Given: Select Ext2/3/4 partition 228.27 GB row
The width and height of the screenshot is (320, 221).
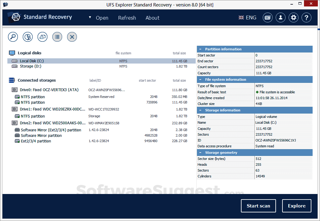Looking at the screenshot, I should point(102,141).
